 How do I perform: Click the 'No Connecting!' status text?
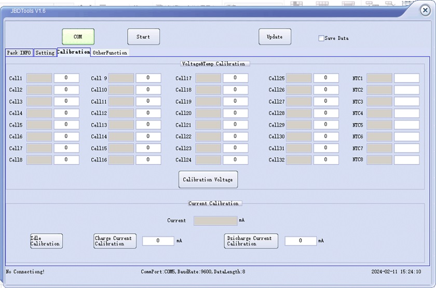(25, 271)
